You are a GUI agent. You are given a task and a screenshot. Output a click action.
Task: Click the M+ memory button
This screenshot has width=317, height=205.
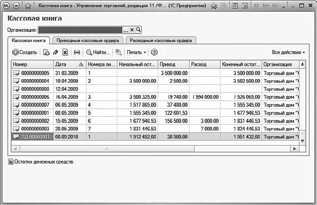(266, 6)
